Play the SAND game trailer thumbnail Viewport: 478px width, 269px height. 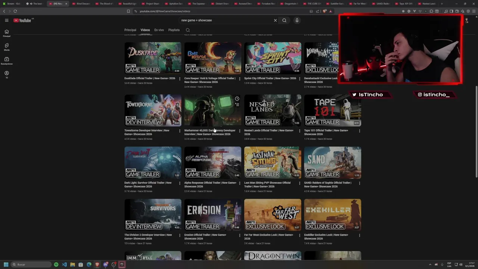click(x=332, y=163)
